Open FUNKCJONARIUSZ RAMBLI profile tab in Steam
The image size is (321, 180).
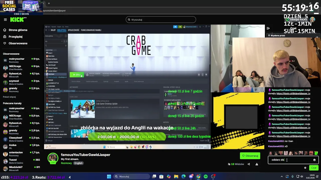tap(91, 30)
